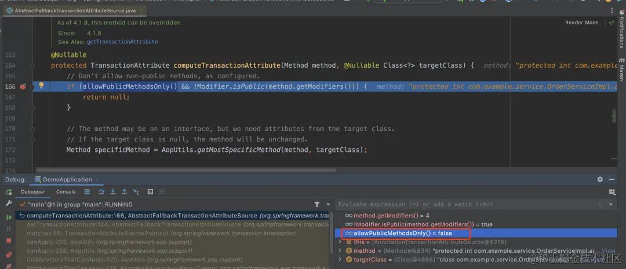Click Trace Current Stream Chain icon
This screenshot has height=269, width=626.
[x=161, y=192]
